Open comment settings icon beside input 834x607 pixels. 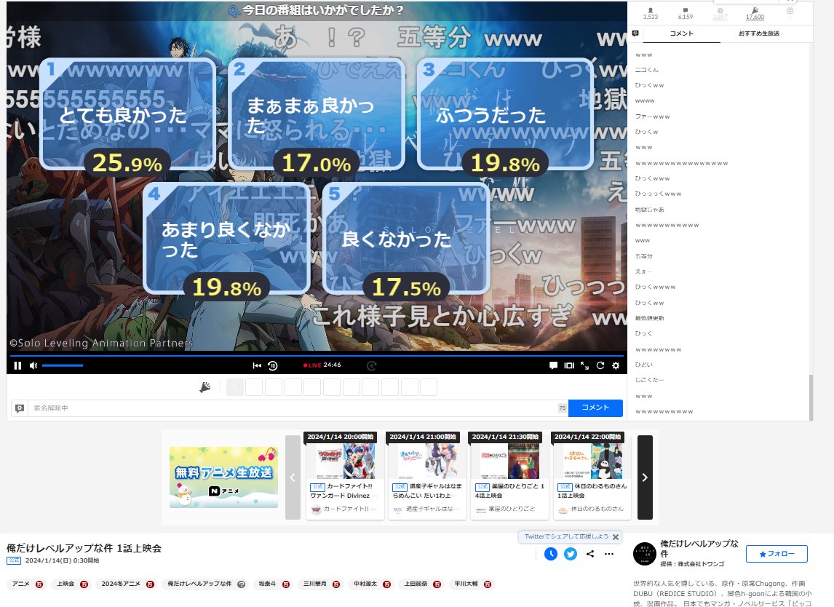coord(20,408)
